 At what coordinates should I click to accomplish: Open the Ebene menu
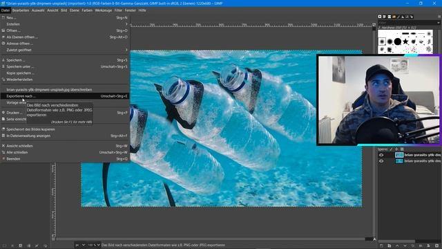(75, 10)
